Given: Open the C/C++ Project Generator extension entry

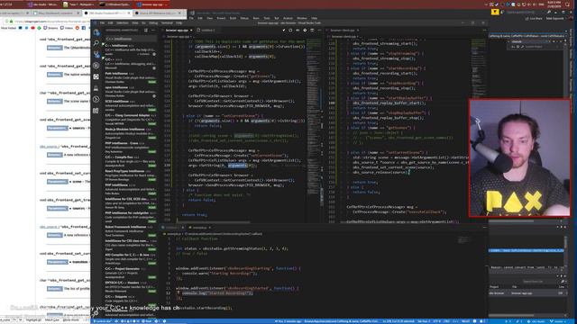Looking at the screenshot, I should tap(130, 273).
